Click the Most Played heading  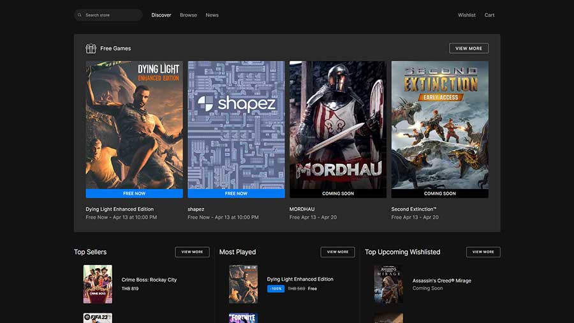tap(238, 252)
